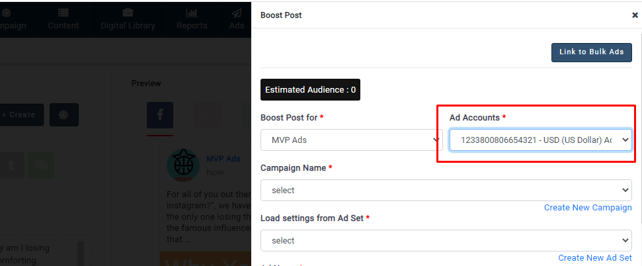Open the Boost Post for dropdown

pos(350,140)
